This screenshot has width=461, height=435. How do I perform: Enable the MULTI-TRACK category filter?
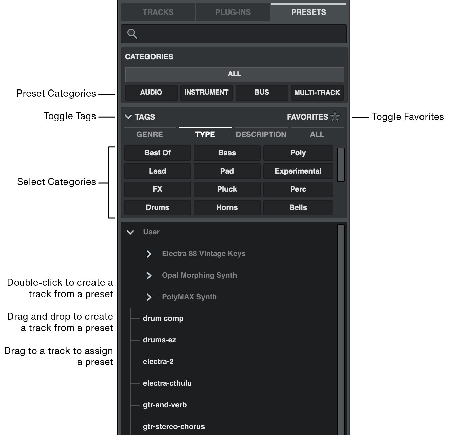click(317, 92)
